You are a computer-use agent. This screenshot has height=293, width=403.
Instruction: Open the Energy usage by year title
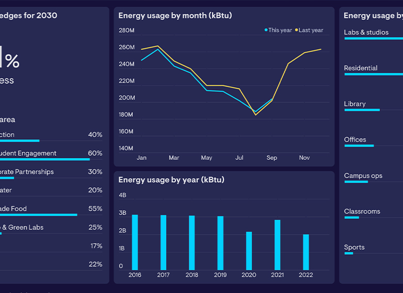(171, 180)
